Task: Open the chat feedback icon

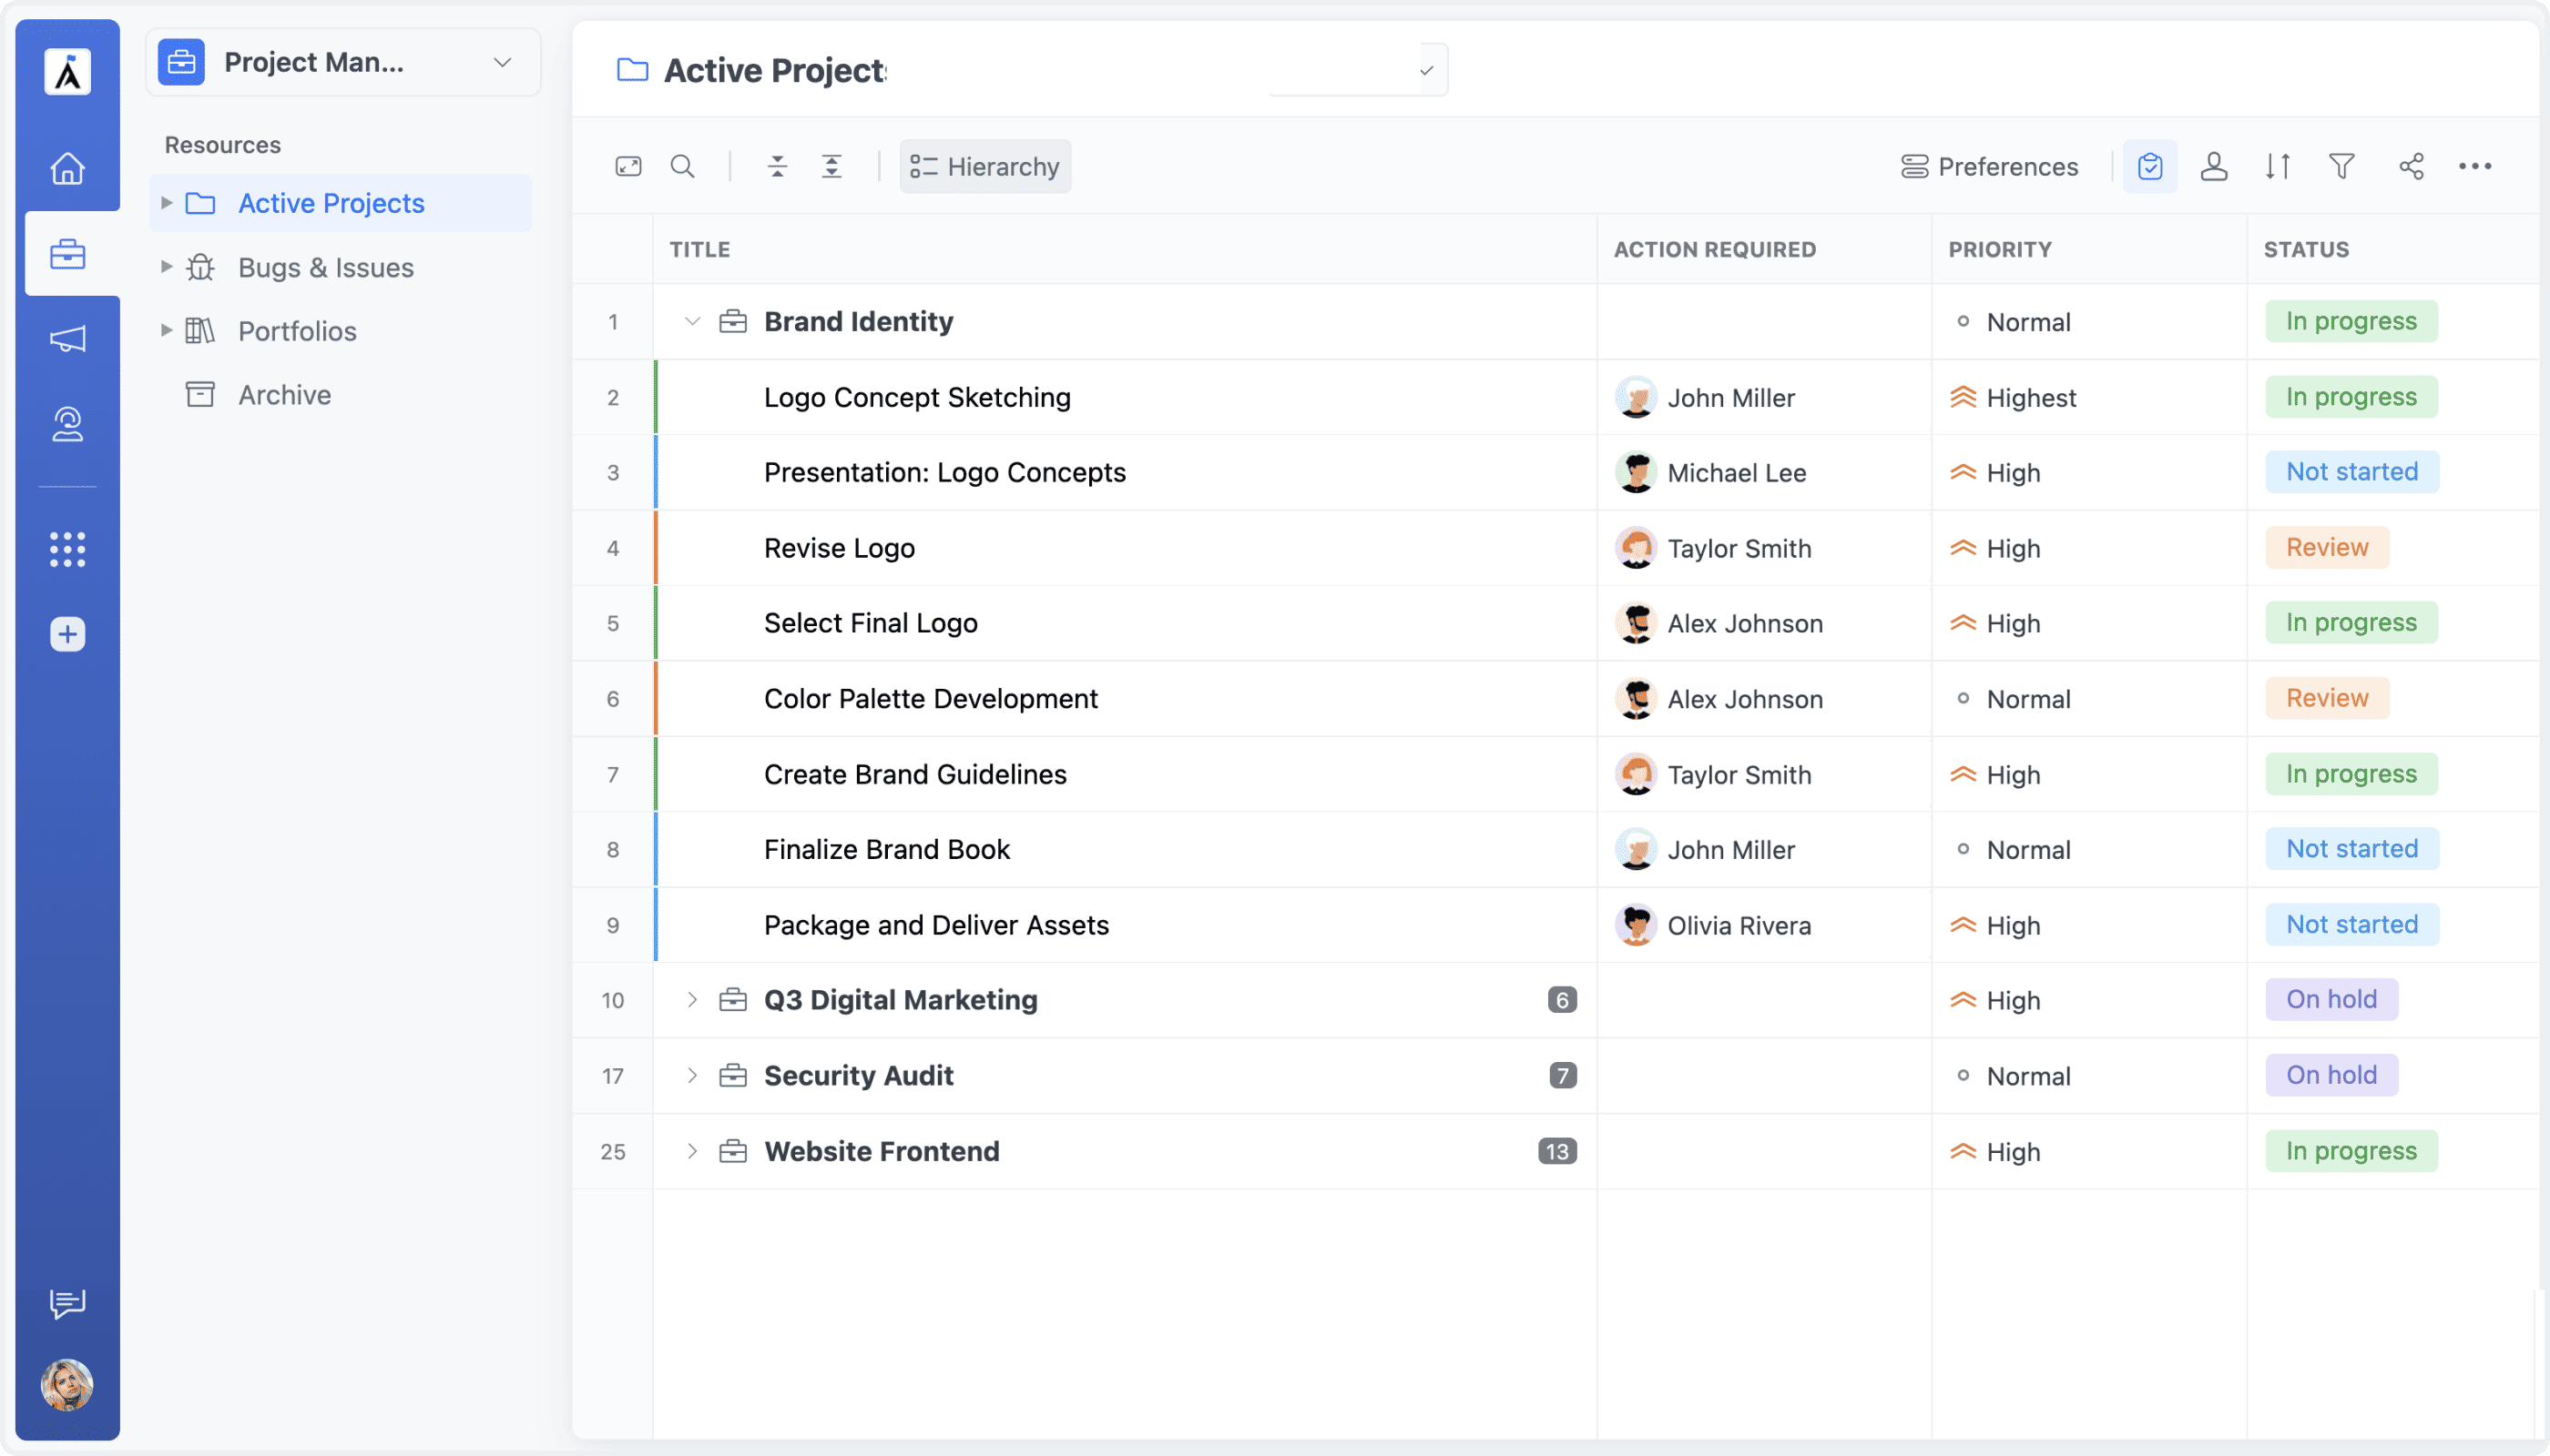Action: click(x=67, y=1302)
